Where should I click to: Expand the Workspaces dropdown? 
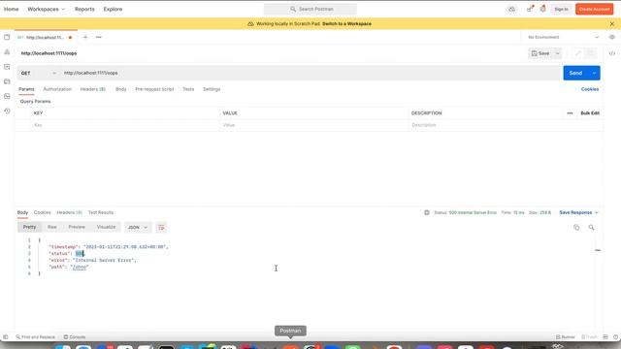[x=46, y=9]
